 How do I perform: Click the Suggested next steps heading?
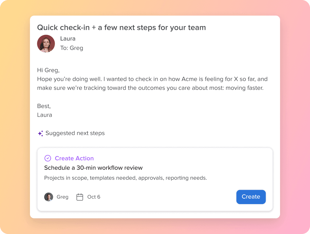pyautogui.click(x=75, y=133)
